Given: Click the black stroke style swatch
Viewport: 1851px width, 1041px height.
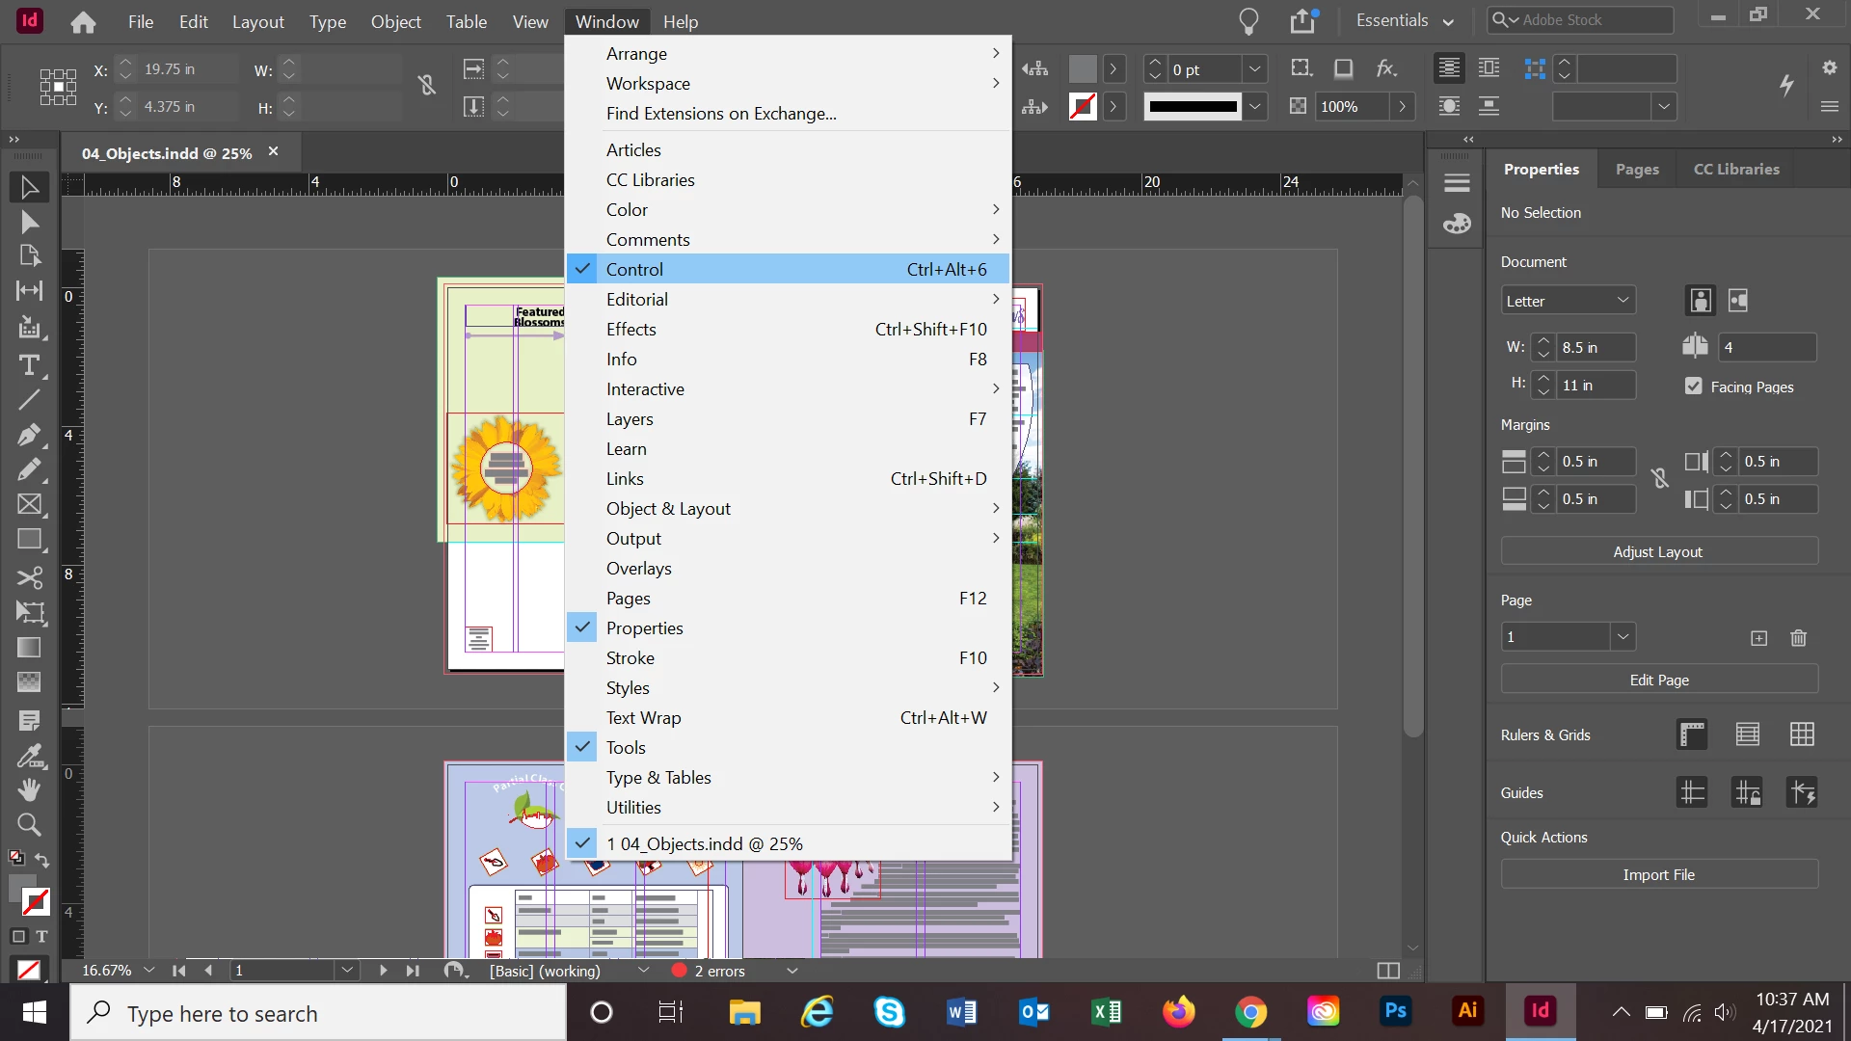Looking at the screenshot, I should point(1193,107).
